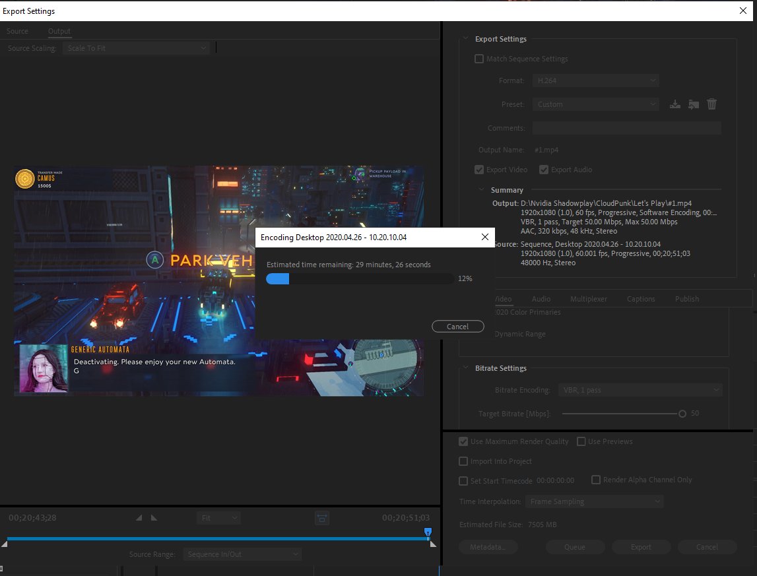This screenshot has width=757, height=576.
Task: Enable Set Start Timecode checkbox
Action: pyautogui.click(x=463, y=481)
